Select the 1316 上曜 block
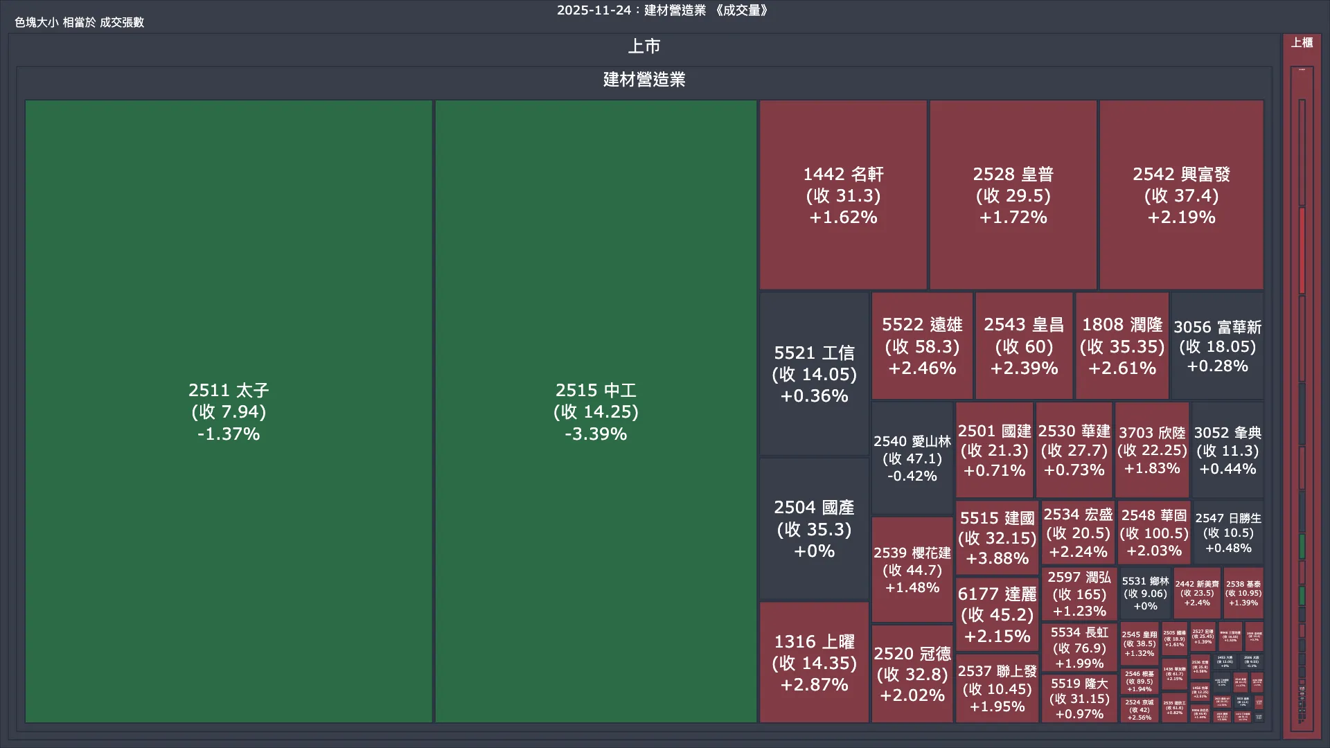This screenshot has height=748, width=1330. [x=814, y=663]
